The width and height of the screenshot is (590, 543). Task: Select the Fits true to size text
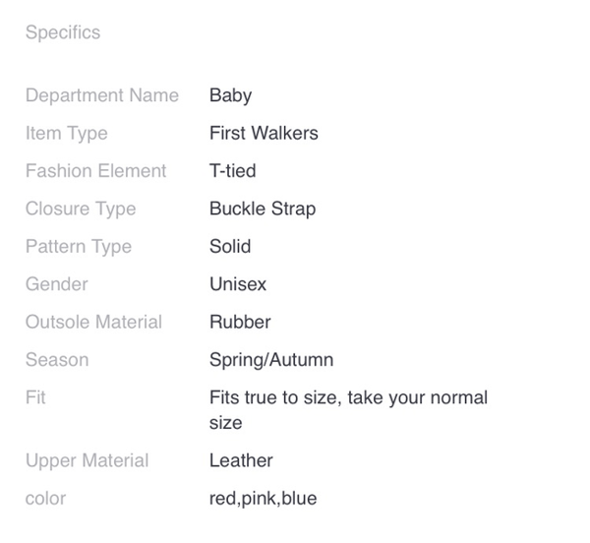point(348,410)
